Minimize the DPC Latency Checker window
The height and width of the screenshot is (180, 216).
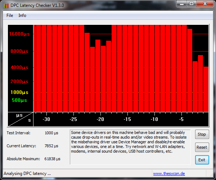(x=182, y=4)
